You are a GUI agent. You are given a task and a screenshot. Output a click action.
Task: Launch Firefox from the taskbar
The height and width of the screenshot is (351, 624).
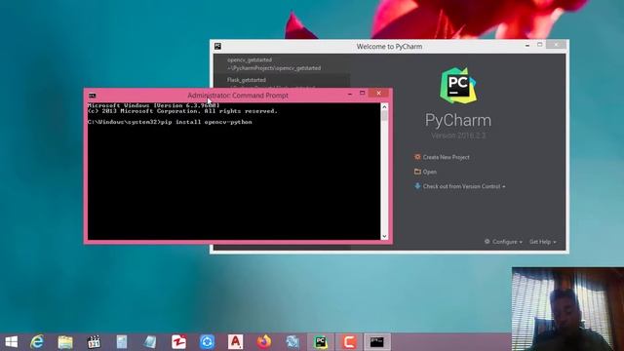263,342
